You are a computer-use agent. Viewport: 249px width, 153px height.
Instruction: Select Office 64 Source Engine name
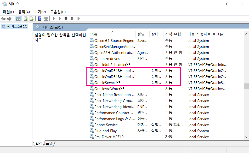[114, 41]
